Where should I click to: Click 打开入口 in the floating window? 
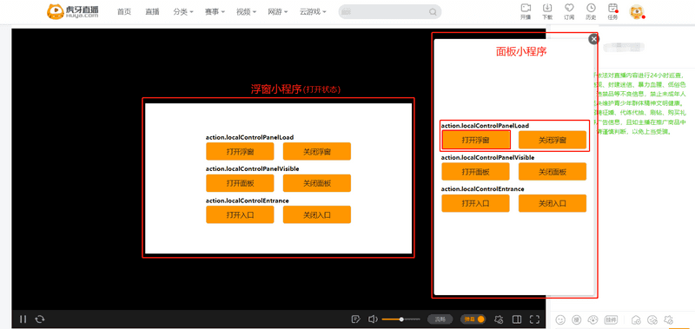(240, 214)
